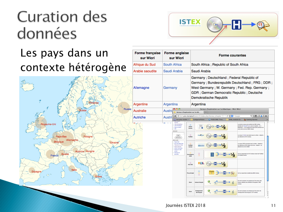Click the magnifier-book icon in Flux principal row
The image size is (283, 212).
click(x=232, y=173)
